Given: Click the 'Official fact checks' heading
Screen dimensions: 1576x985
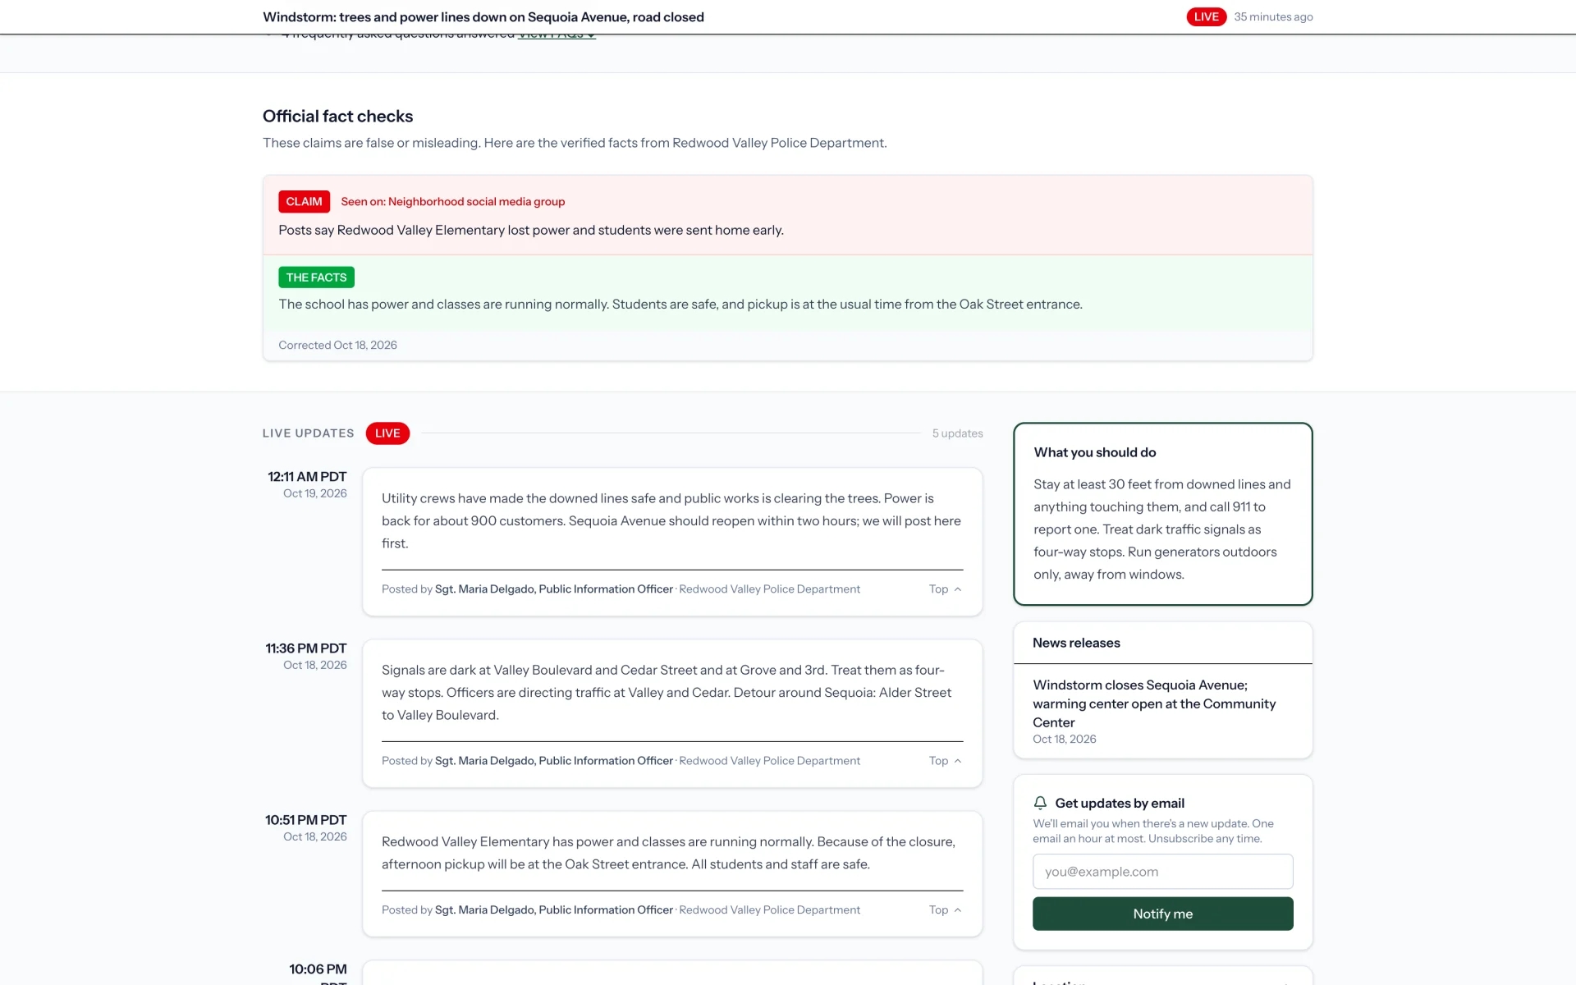Looking at the screenshot, I should tap(337, 117).
